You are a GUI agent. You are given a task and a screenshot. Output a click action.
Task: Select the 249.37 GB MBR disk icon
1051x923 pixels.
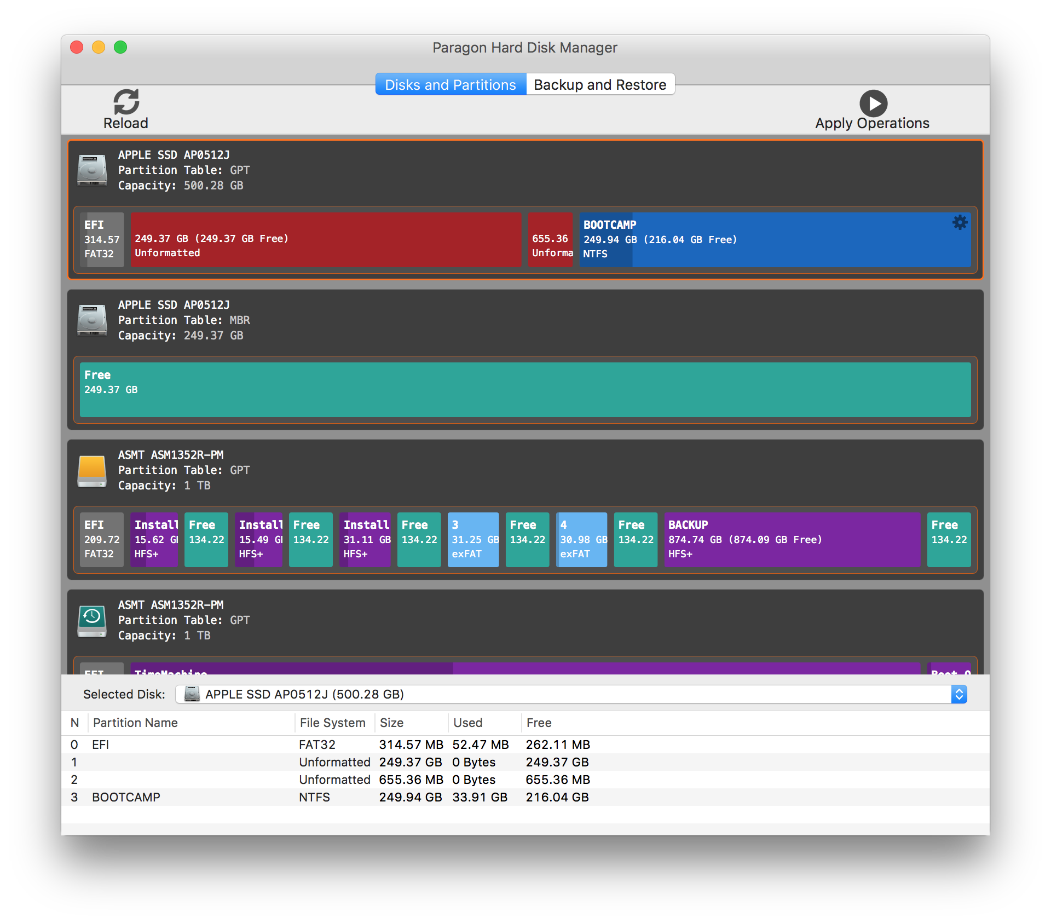(92, 320)
